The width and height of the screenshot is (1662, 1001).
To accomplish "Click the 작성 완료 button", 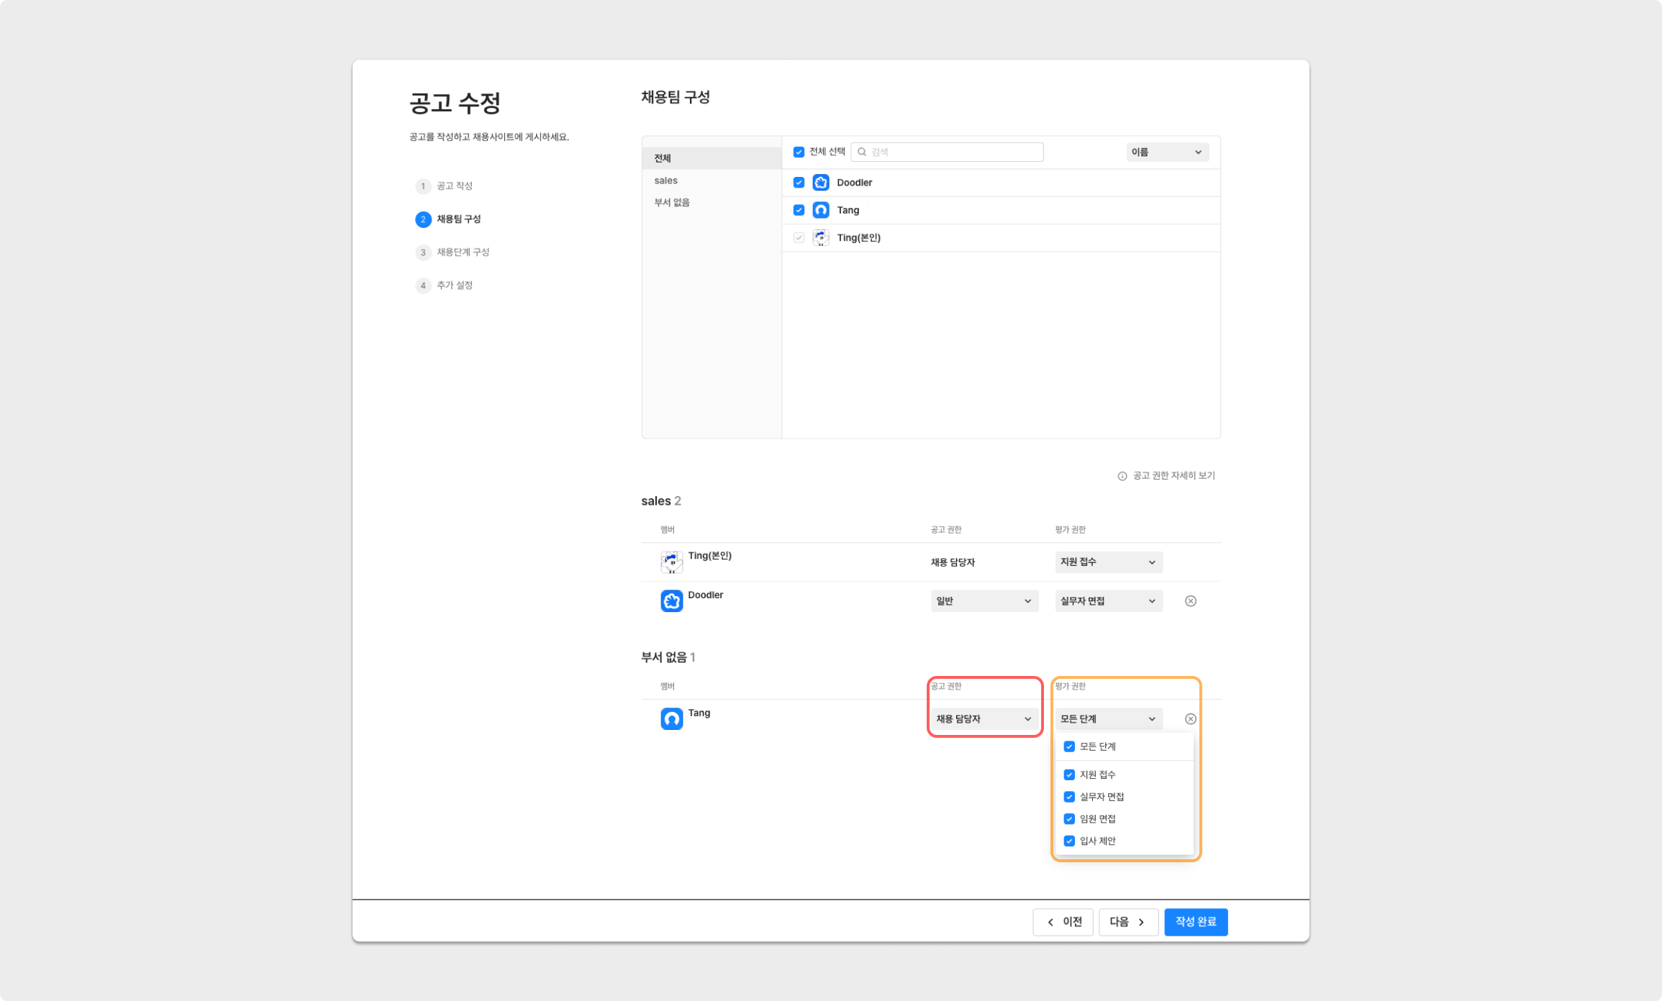I will [x=1196, y=922].
